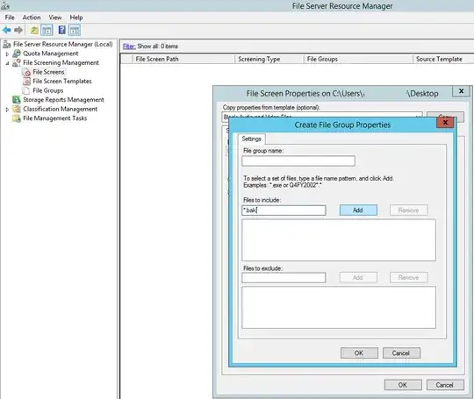474x399 pixels.
Task: Select Storage Reports Management in the tree
Action: click(x=63, y=100)
